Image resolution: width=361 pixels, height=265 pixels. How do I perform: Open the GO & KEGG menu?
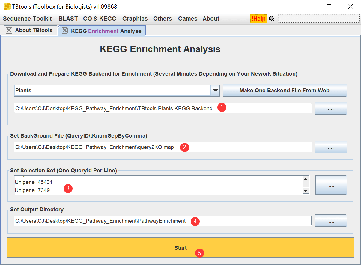point(100,19)
